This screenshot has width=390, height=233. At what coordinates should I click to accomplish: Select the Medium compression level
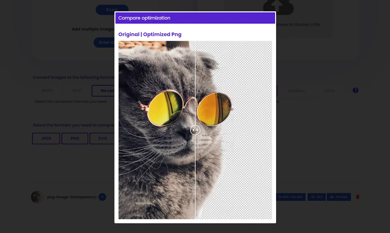(x=297, y=90)
